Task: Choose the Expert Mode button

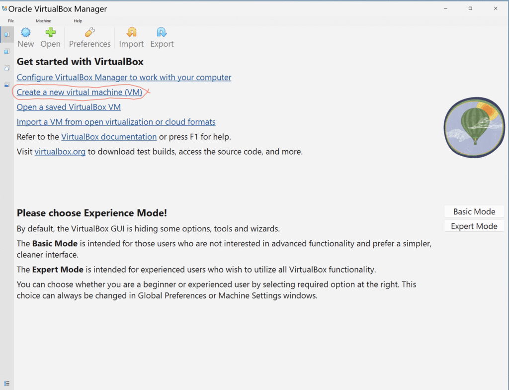Action: click(474, 226)
